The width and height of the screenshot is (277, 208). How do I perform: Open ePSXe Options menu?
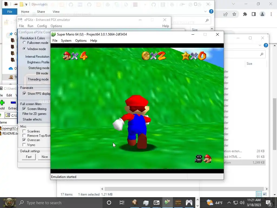[x=56, y=26]
